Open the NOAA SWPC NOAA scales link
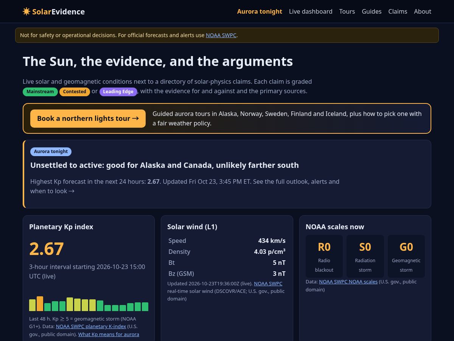Viewport: 454px width, 341px height. click(x=348, y=282)
